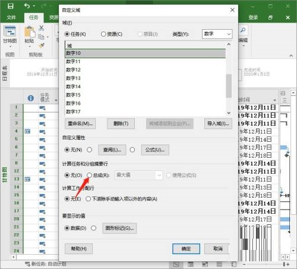Select the 任务(K) radio button
The width and height of the screenshot is (297, 269).
(x=67, y=34)
